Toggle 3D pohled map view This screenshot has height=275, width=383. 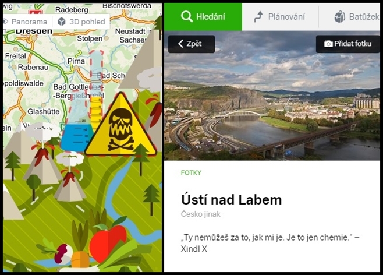click(x=81, y=22)
